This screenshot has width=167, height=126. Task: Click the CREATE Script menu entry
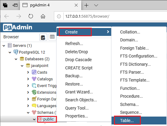(79, 68)
